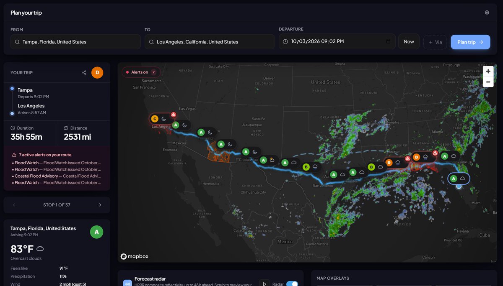
Task: Select the A moon marker at Ciudad Juárez
Action: coord(250,151)
